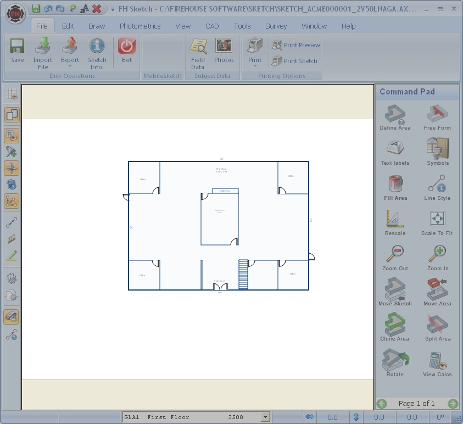Switch to the CAD tab
Screen dimensions: 463x424
coord(212,26)
